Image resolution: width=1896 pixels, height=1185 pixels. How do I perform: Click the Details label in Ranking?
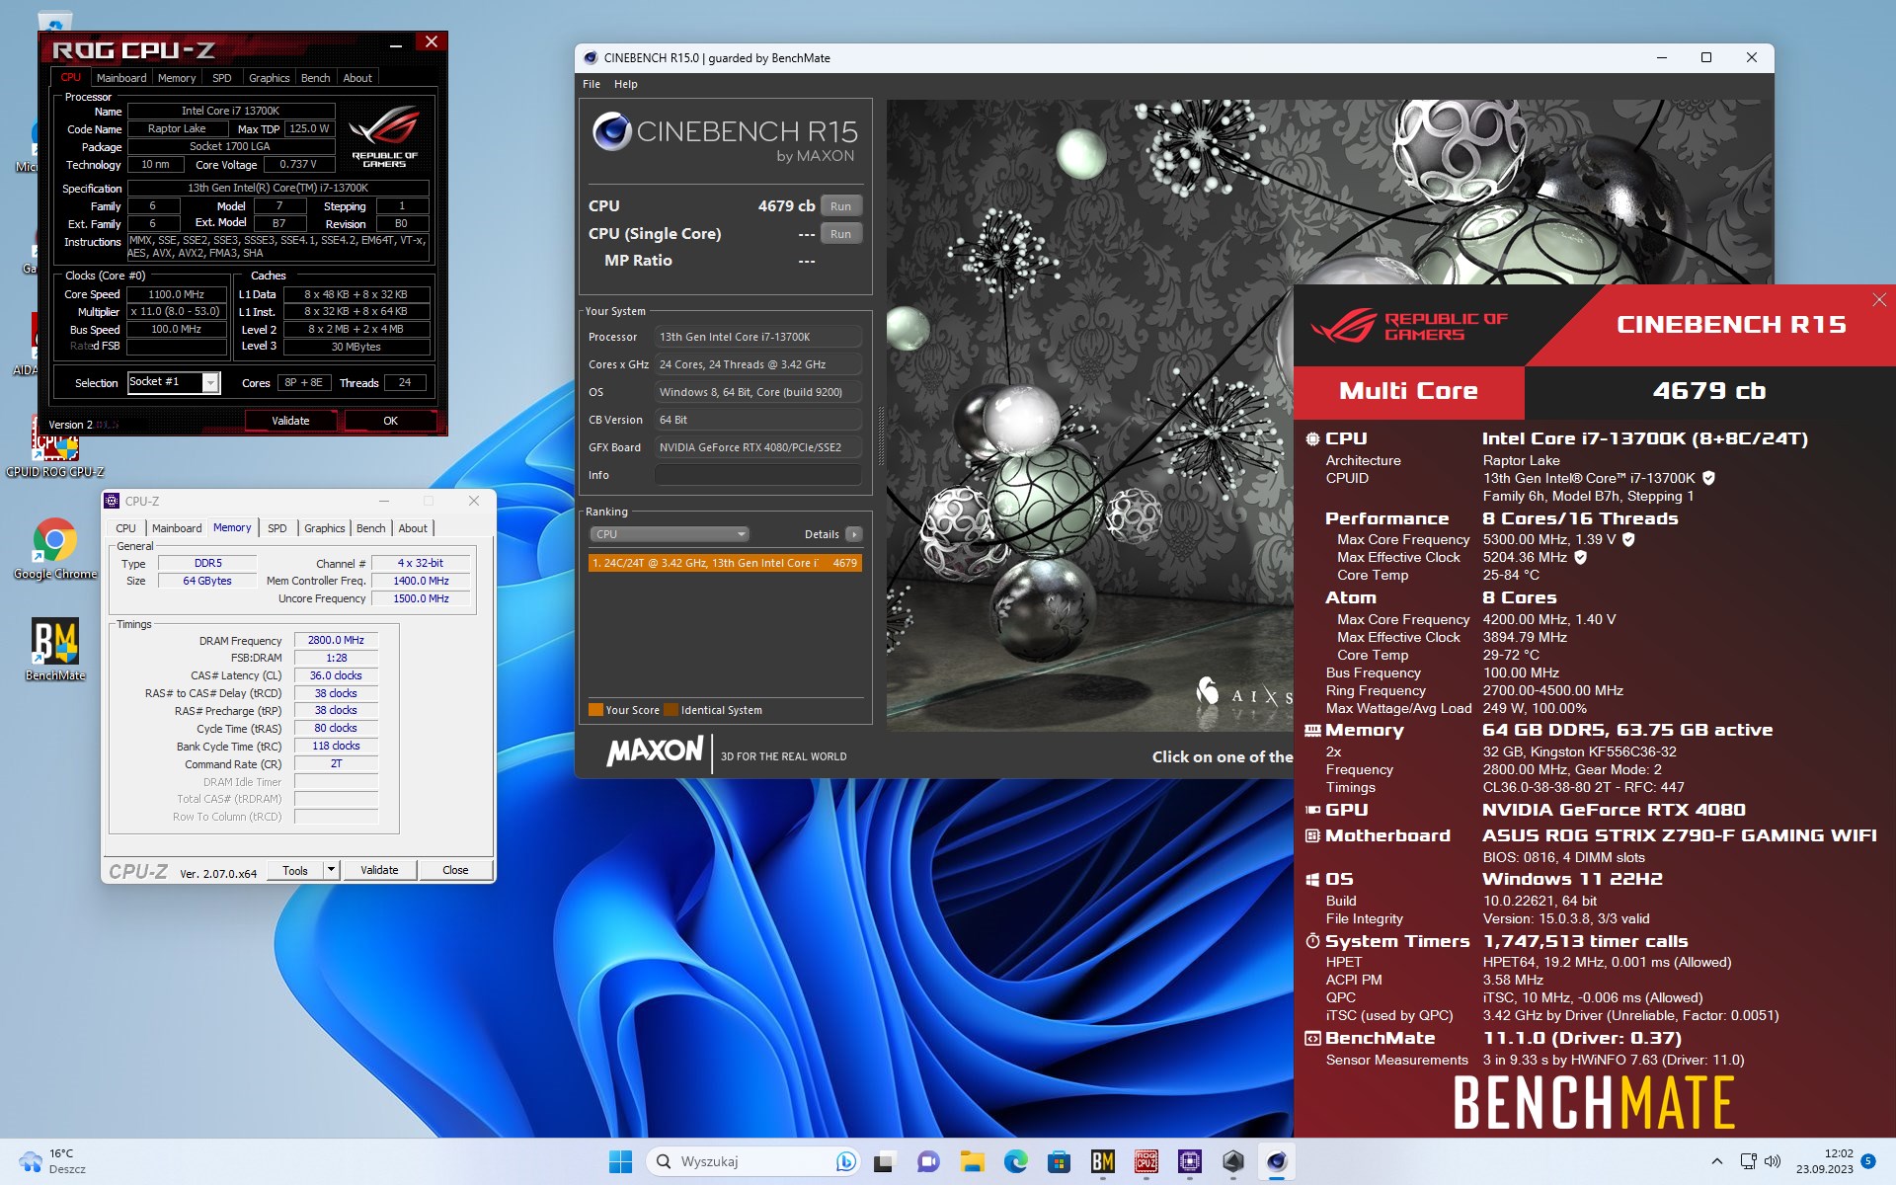tap(822, 534)
